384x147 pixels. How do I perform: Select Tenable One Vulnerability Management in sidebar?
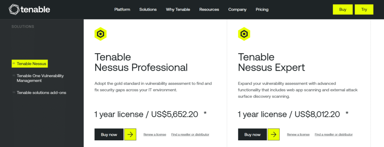click(40, 78)
